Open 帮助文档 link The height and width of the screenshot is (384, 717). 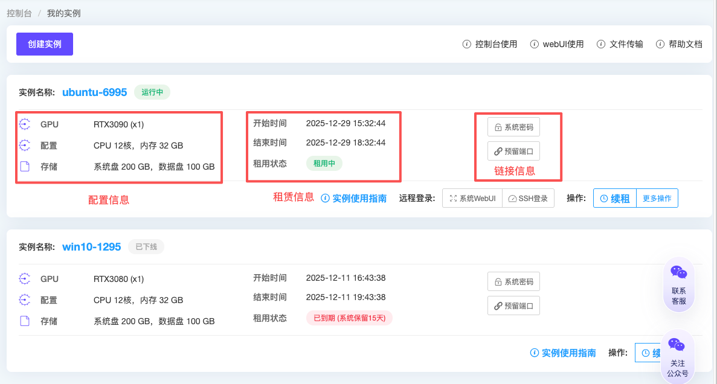click(679, 44)
